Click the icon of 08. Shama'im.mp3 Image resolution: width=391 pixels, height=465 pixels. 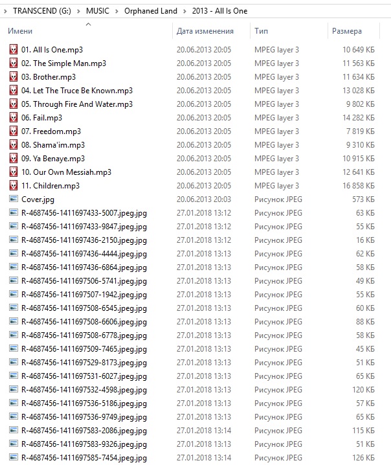(x=14, y=145)
